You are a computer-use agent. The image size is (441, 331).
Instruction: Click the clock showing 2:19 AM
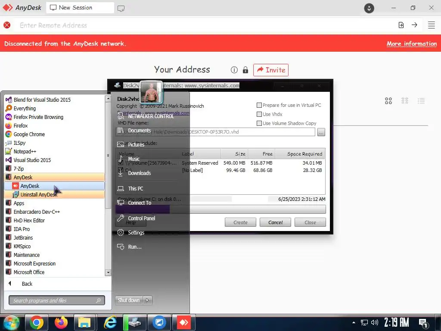(397, 322)
